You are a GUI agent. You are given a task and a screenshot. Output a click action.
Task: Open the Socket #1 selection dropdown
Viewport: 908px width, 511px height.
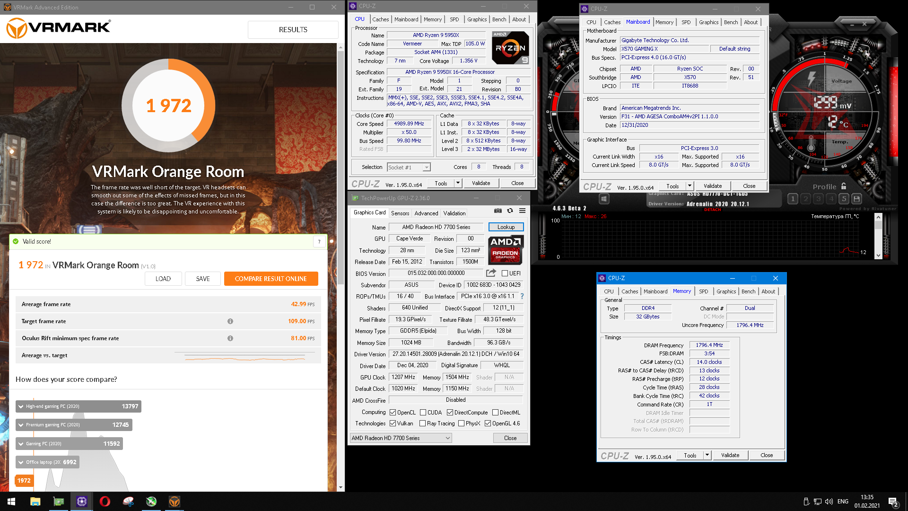click(409, 167)
